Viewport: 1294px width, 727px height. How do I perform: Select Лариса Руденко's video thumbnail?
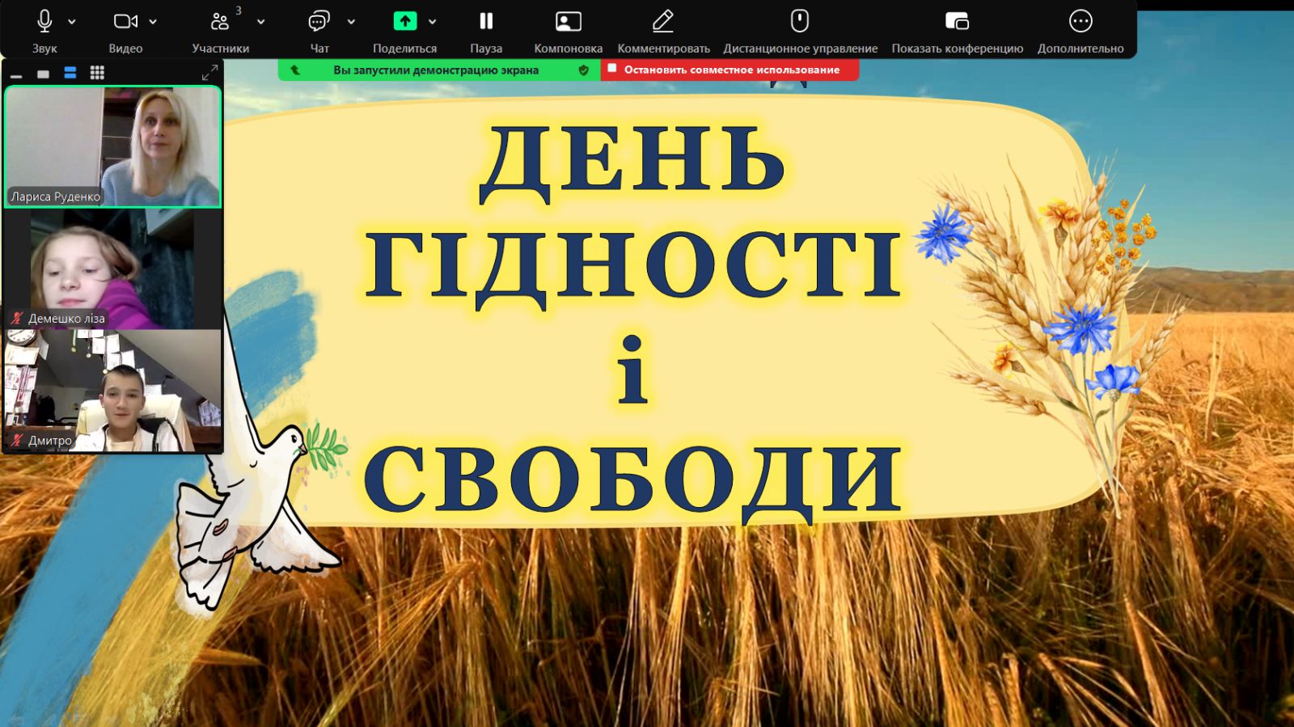(x=112, y=146)
